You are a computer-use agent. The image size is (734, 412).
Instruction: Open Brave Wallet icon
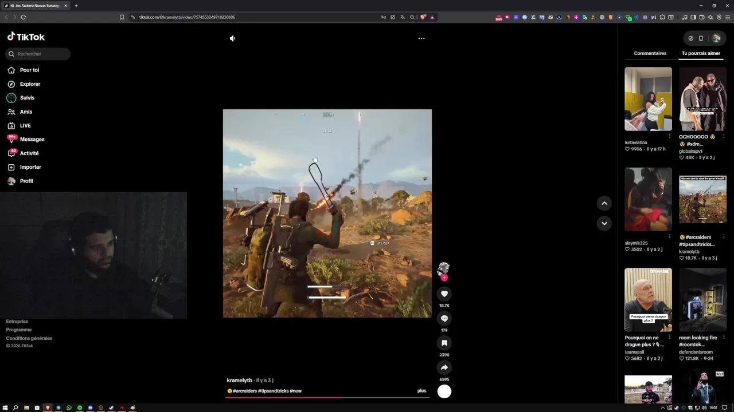pos(702,17)
